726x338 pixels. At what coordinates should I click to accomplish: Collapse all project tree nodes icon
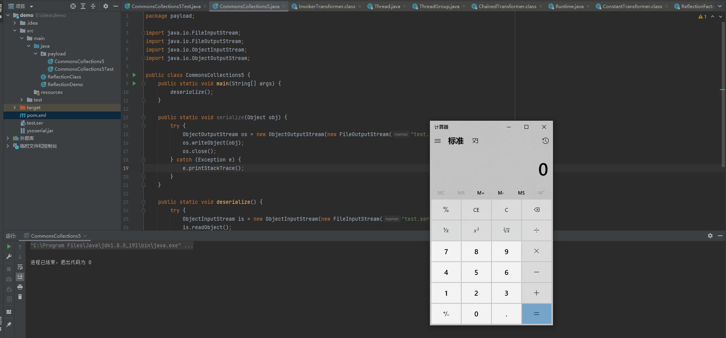(x=93, y=6)
